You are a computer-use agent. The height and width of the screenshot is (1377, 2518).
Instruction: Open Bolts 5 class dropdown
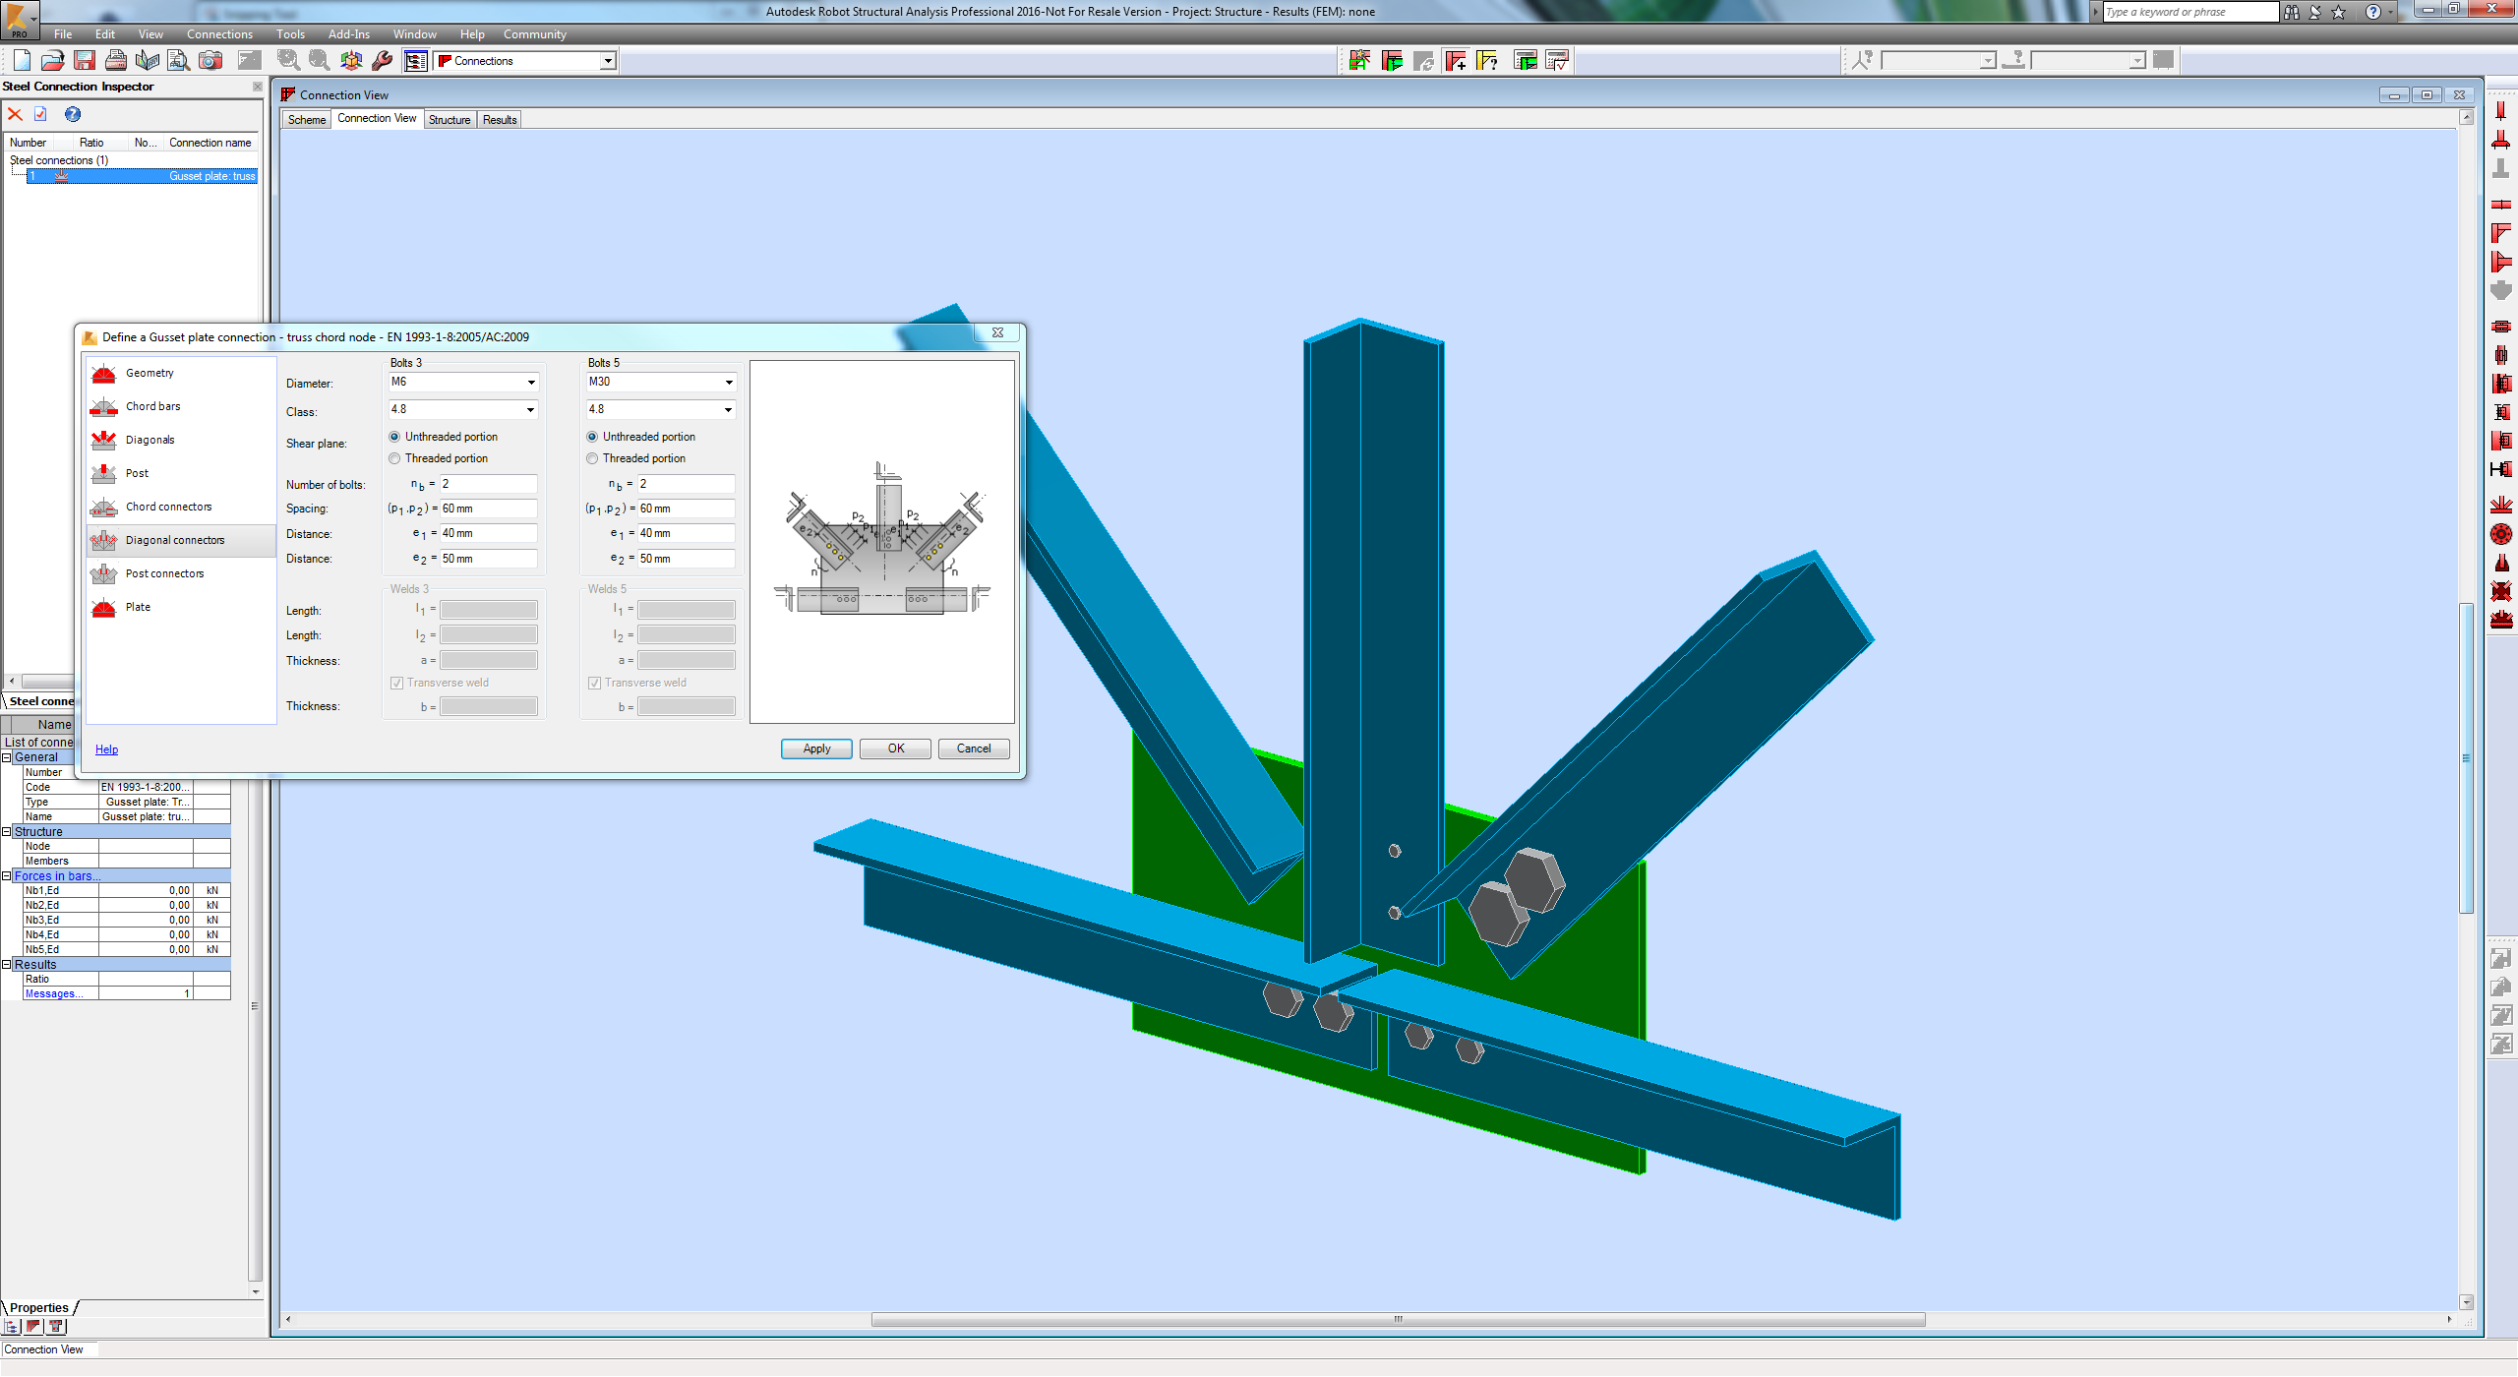coord(661,409)
